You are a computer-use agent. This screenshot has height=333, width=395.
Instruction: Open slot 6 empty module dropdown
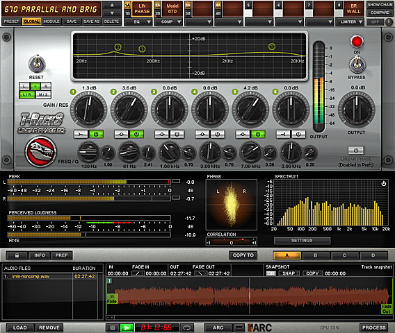[x=289, y=22]
